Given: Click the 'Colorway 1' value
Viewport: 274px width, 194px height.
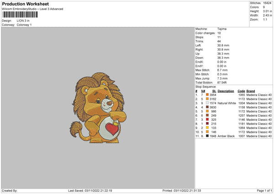Looking at the screenshot, I should 24,25.
